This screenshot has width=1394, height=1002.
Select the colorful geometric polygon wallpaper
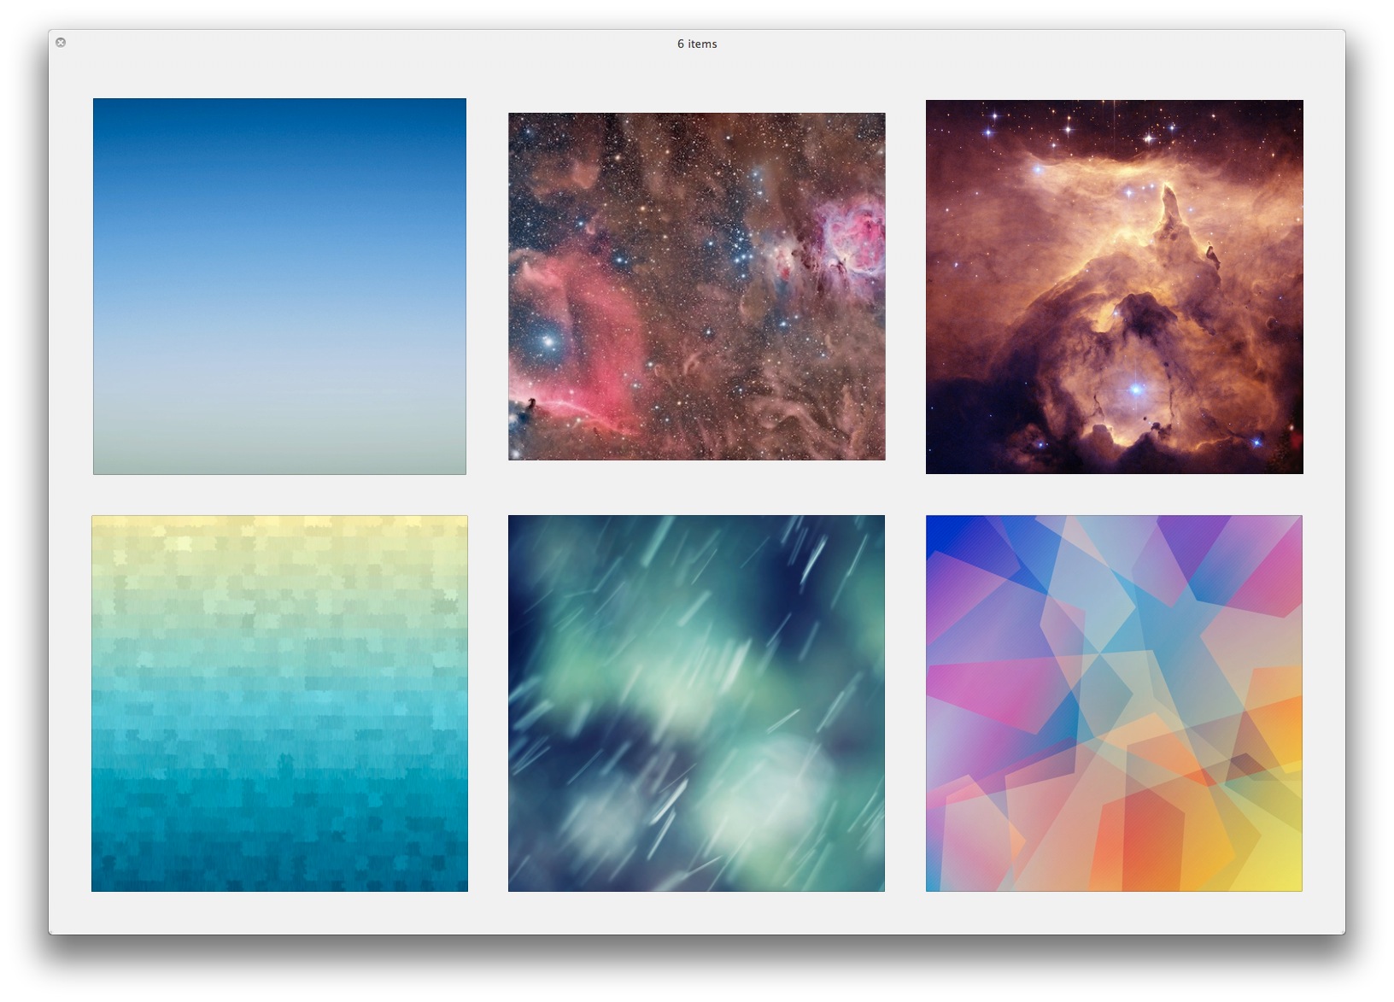pos(1114,703)
